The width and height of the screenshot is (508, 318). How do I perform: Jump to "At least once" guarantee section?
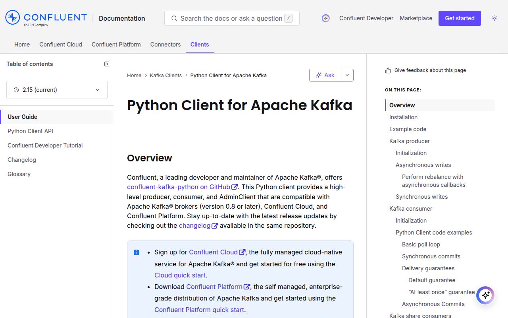click(441, 292)
